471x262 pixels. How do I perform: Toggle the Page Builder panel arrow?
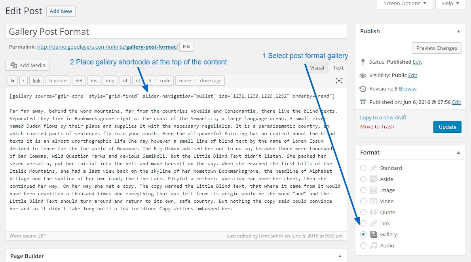[339, 256]
